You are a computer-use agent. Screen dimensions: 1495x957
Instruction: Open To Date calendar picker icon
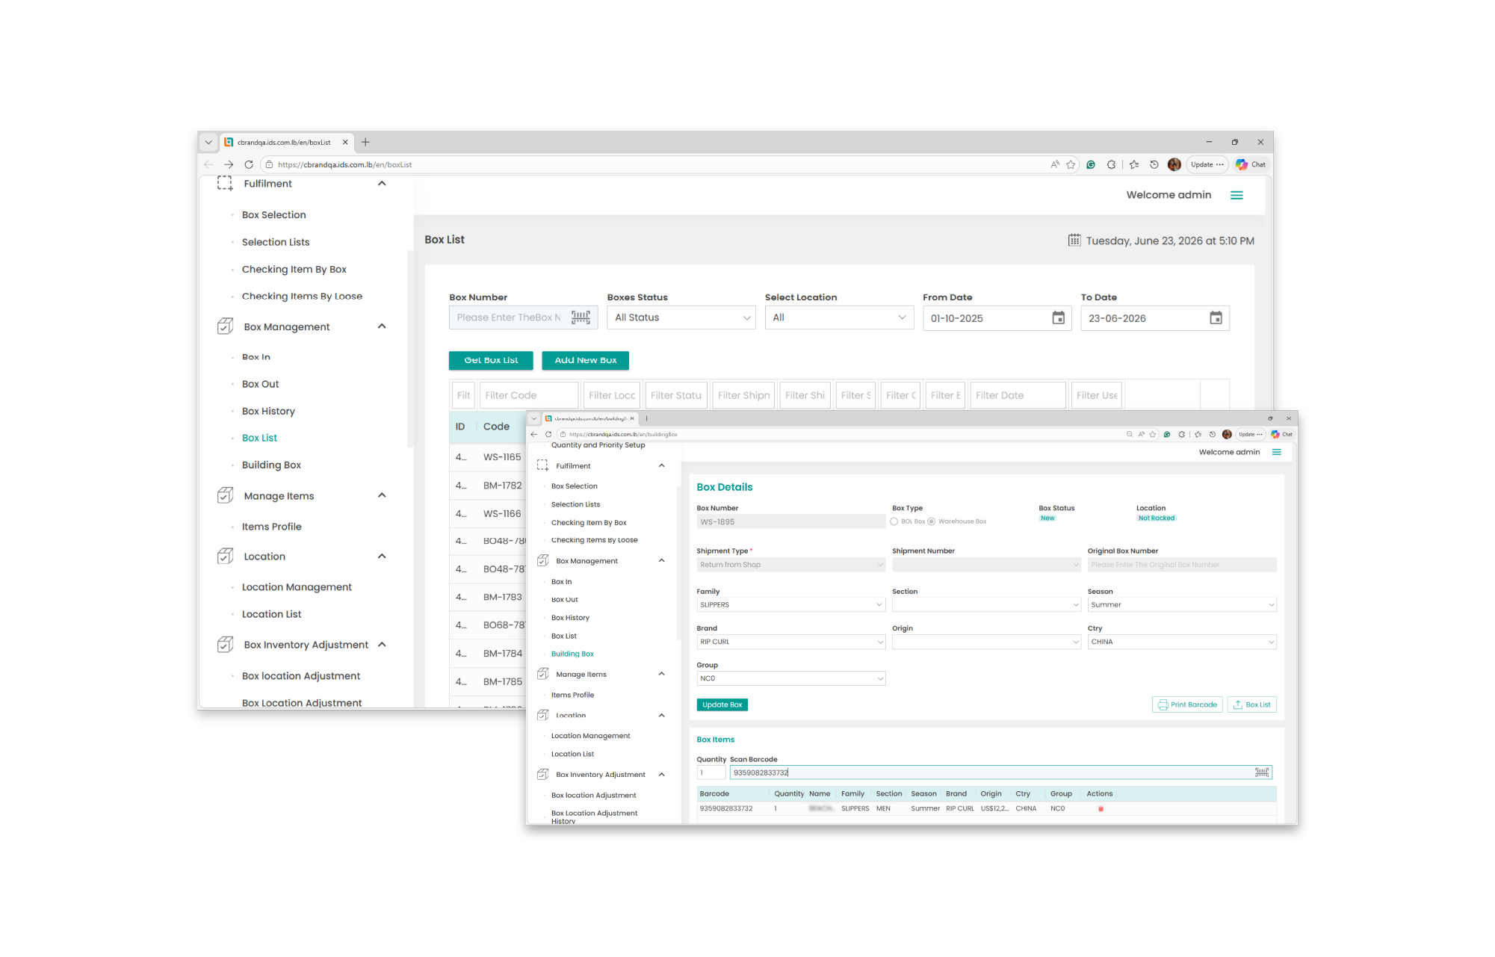1216,318
